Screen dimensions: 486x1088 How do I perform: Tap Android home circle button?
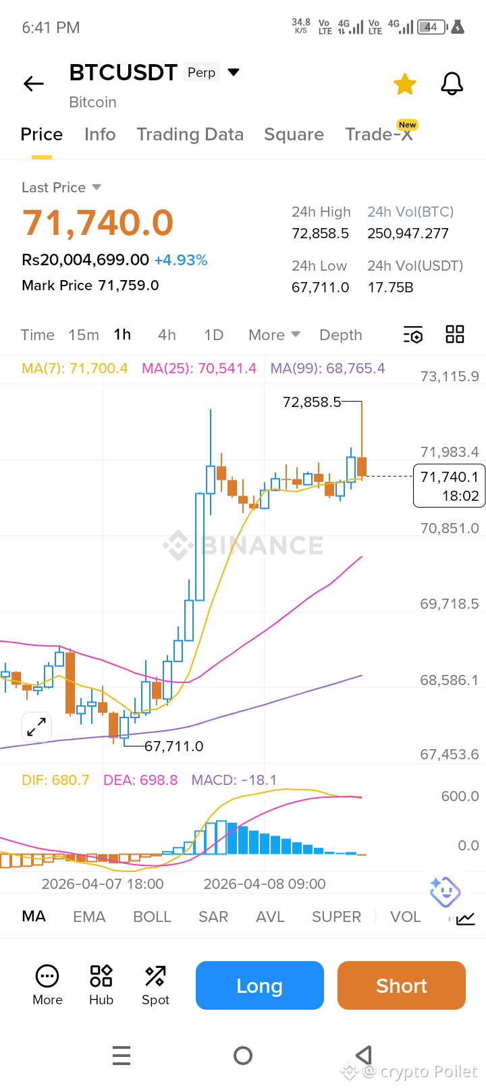243,1055
